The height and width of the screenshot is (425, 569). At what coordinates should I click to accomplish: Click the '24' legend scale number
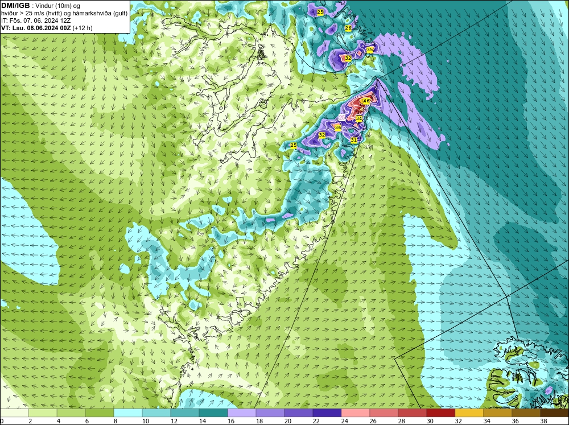click(x=345, y=421)
